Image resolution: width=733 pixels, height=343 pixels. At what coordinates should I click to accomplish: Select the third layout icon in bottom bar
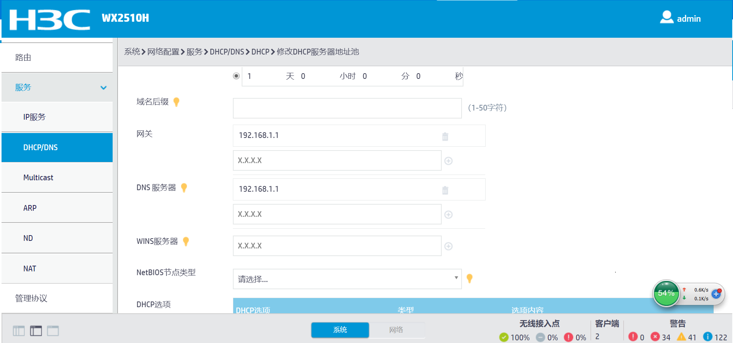53,331
